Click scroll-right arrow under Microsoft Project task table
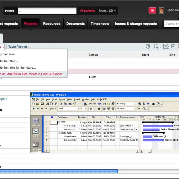 pyautogui.click(x=138, y=151)
